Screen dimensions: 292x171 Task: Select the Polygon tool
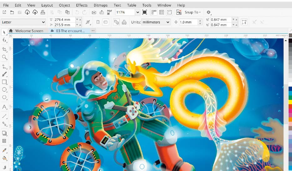(x=4, y=97)
